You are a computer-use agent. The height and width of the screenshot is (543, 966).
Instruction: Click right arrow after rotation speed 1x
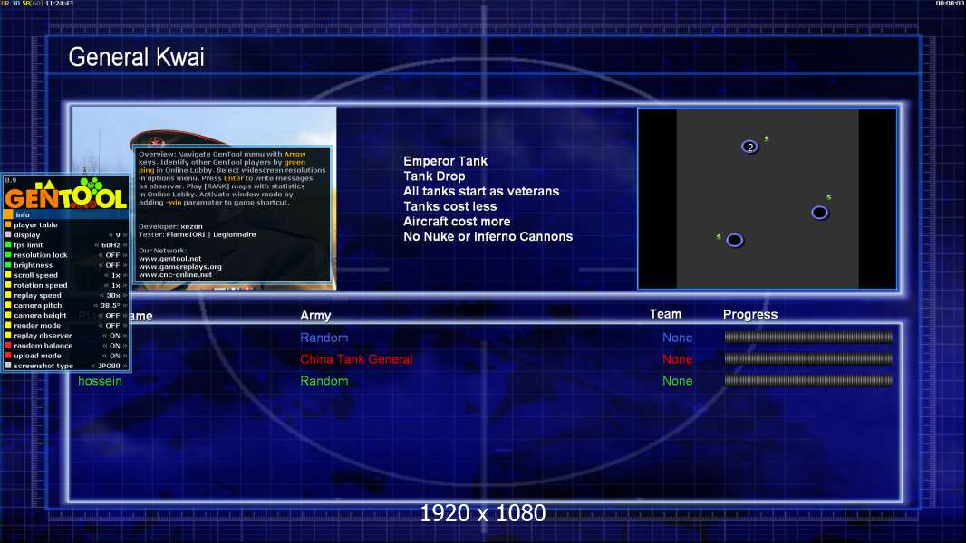[125, 285]
